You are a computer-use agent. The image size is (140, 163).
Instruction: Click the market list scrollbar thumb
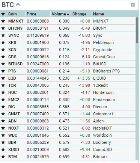137,30
